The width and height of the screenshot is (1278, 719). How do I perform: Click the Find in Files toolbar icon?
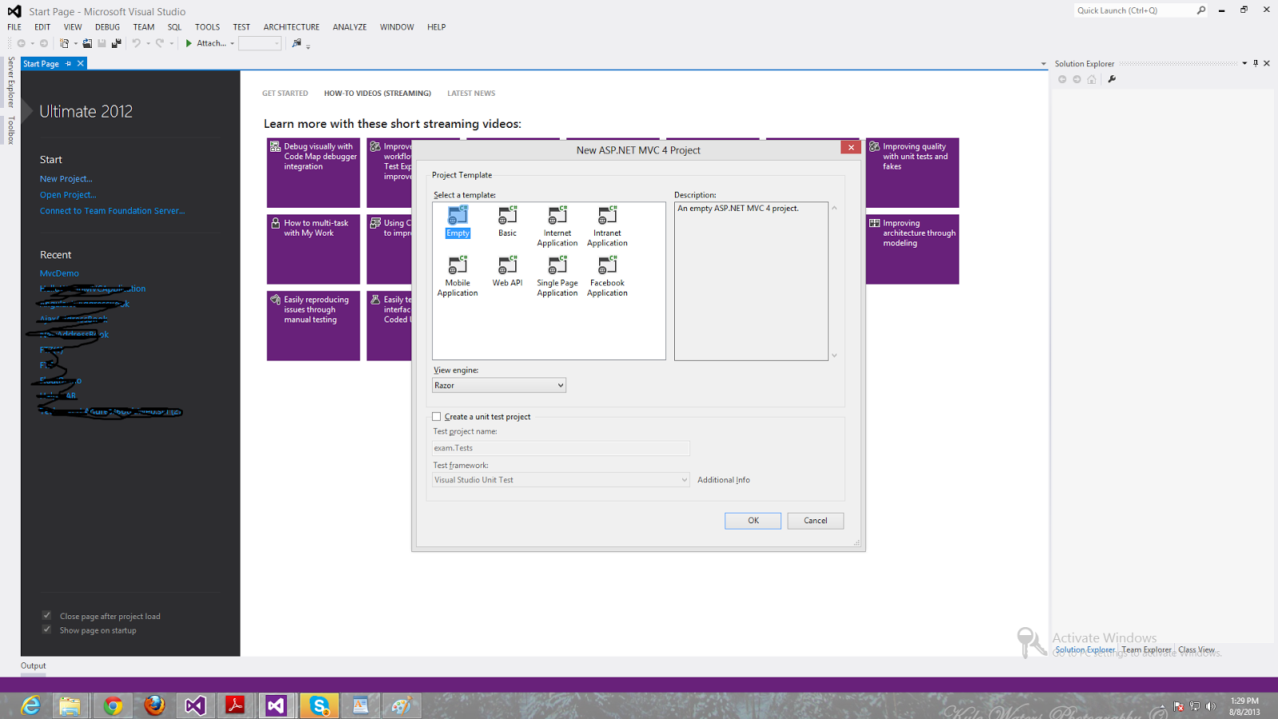297,43
